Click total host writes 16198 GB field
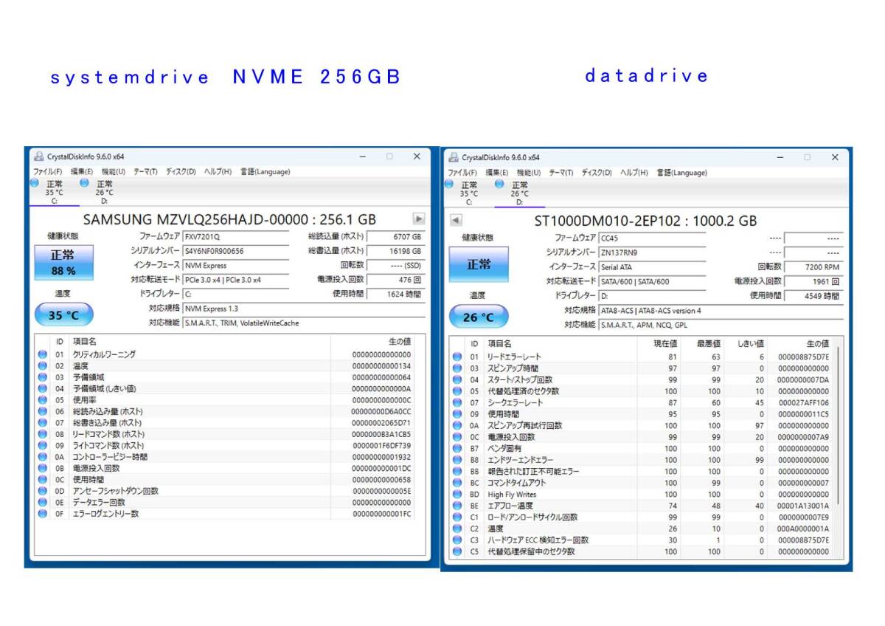This screenshot has width=885, height=626. 395,251
